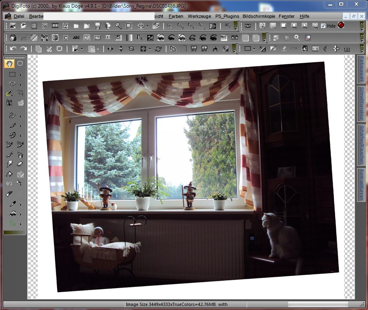Viewport: 368px width, 310px height.
Task: Click the camera screenshot icon
Action: (247, 26)
